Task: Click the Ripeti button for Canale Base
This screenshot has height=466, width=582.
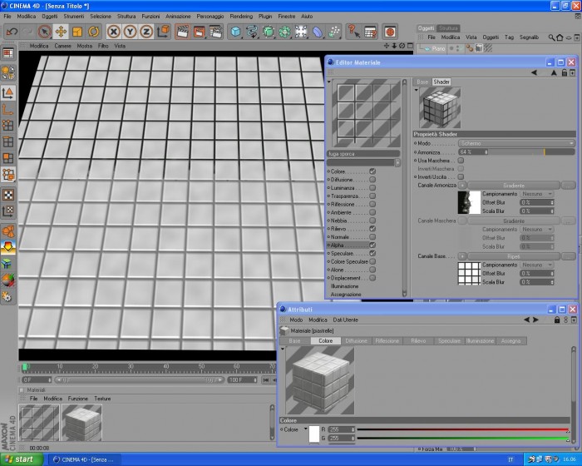Action: [x=514, y=256]
